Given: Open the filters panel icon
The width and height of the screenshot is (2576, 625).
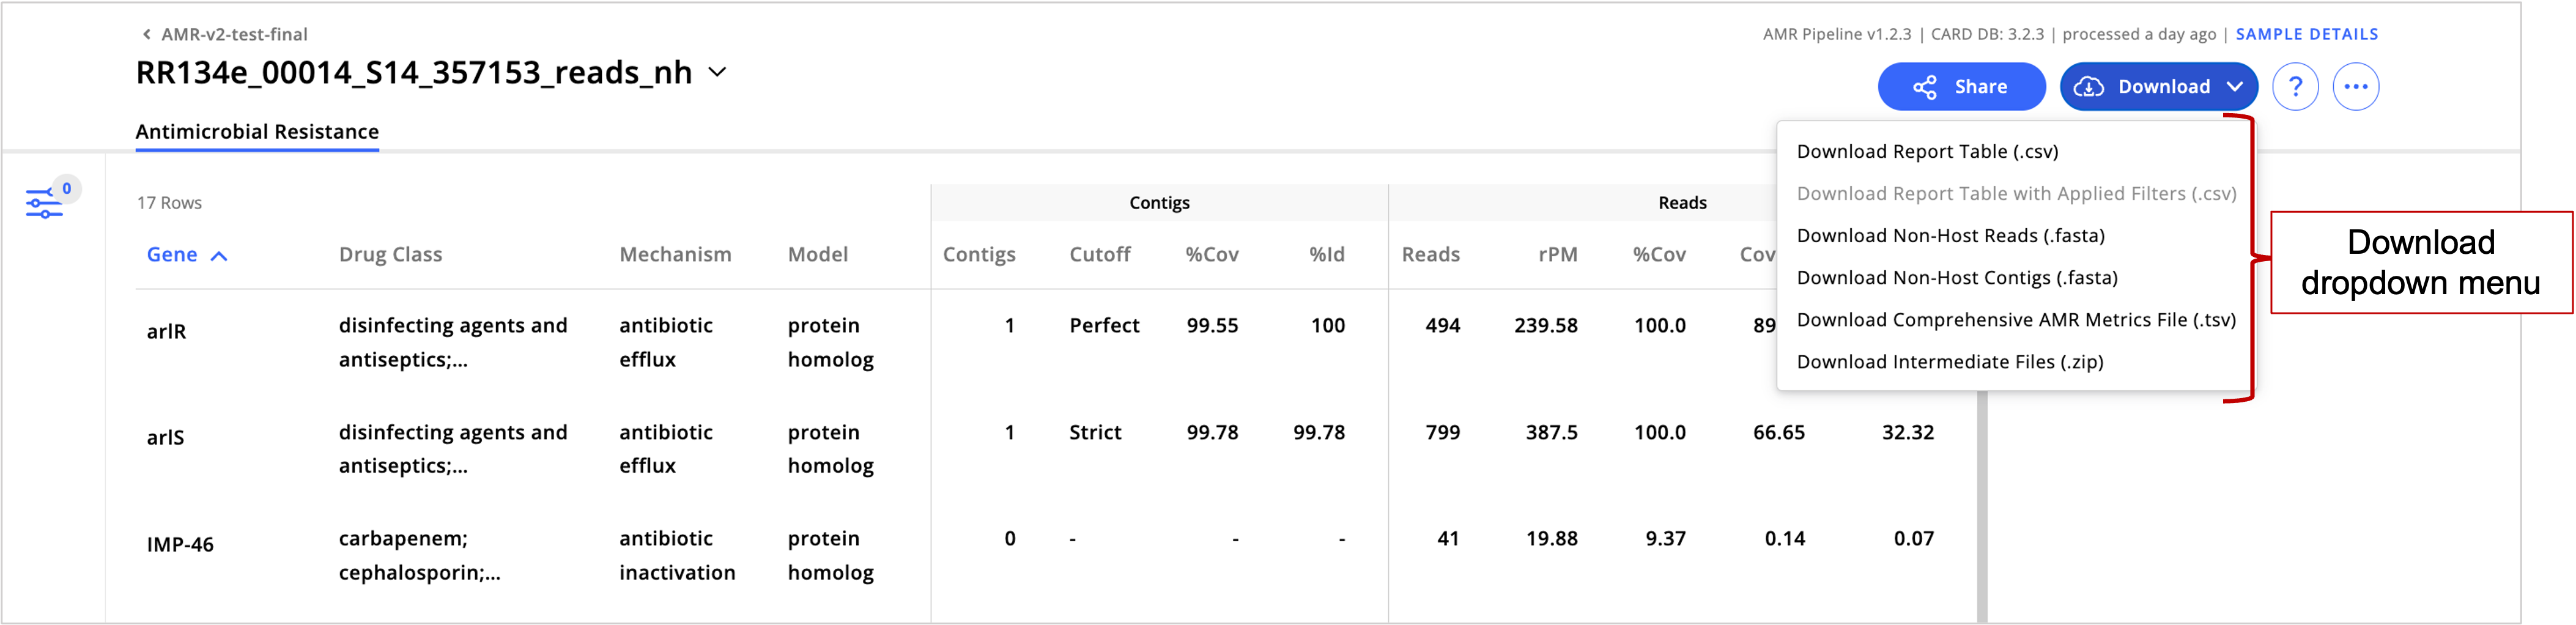Looking at the screenshot, I should point(44,203).
